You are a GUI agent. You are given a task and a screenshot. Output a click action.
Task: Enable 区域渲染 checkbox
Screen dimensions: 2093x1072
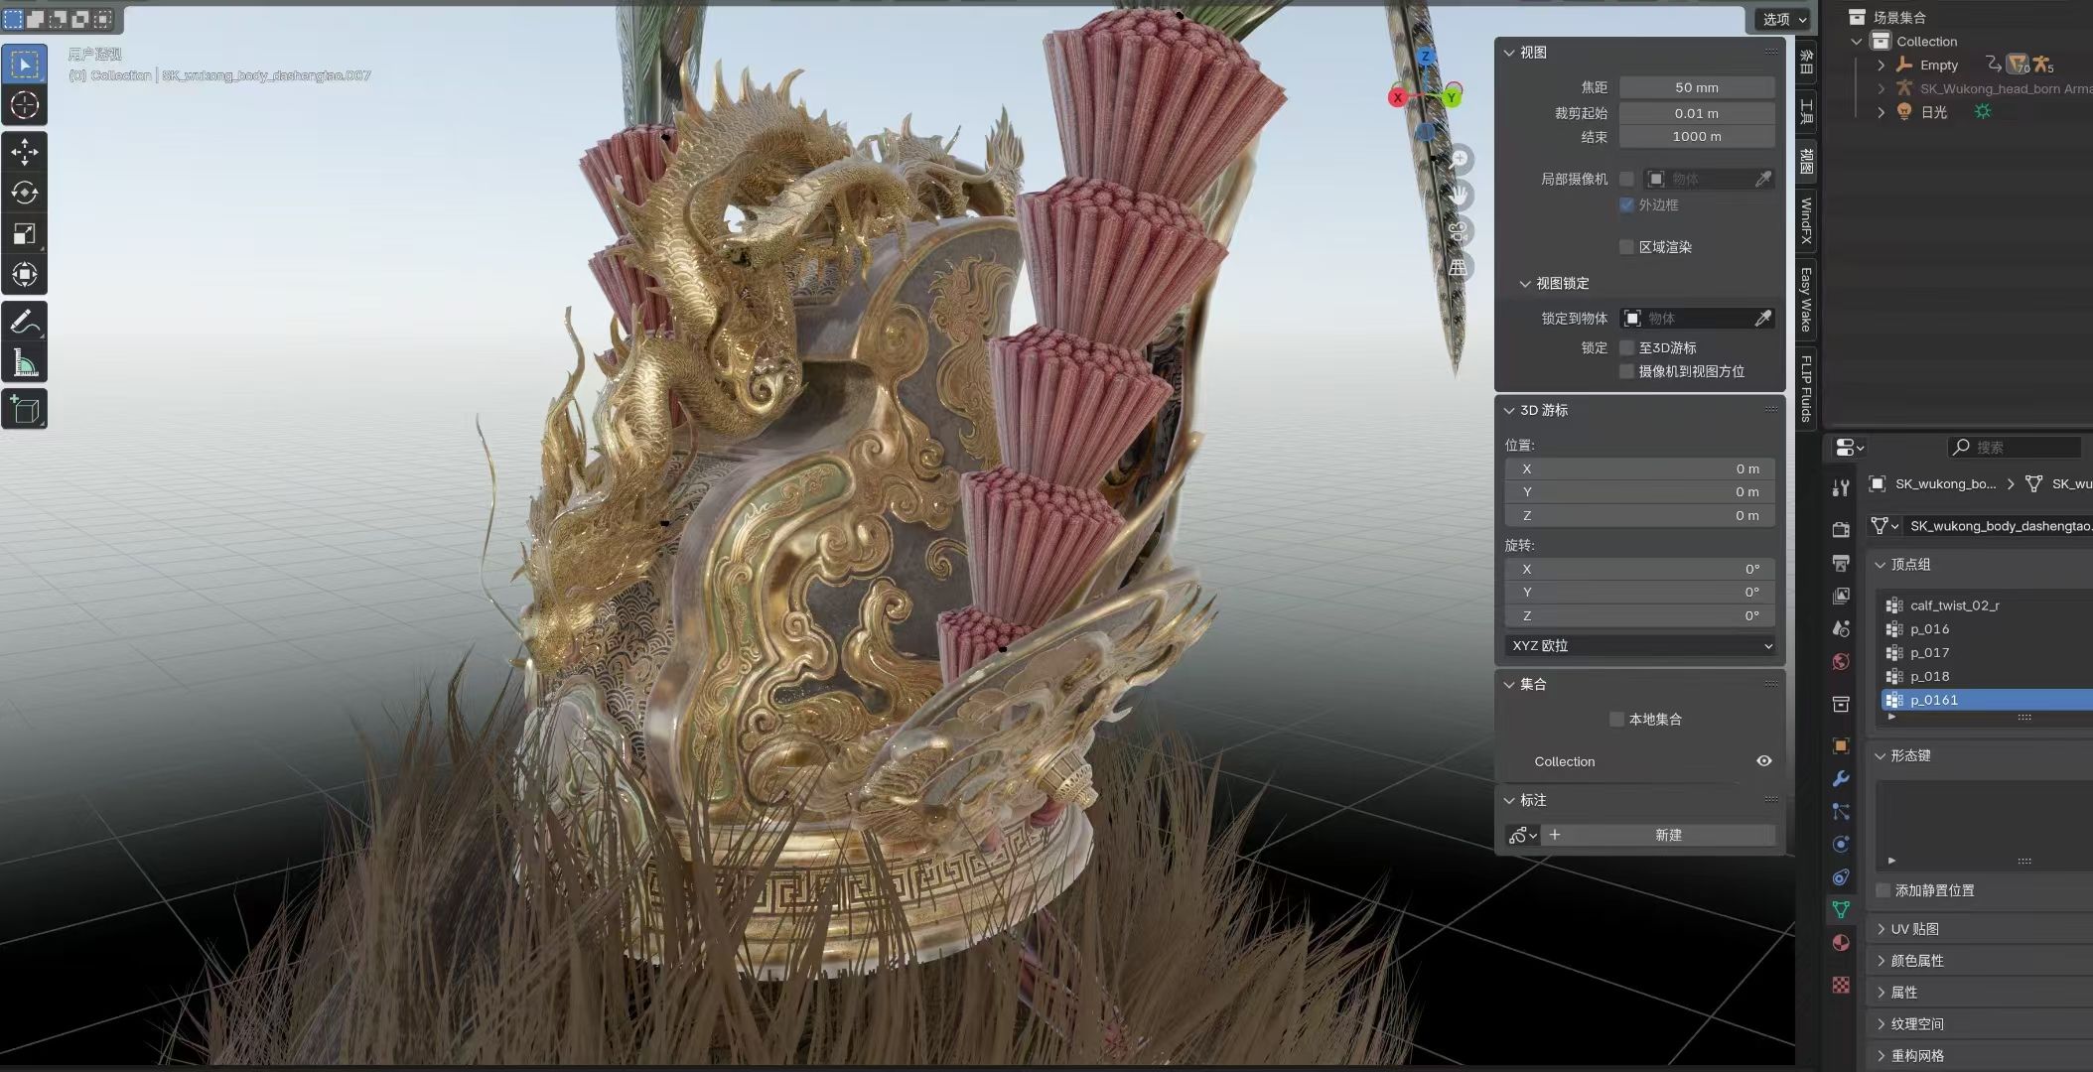1626,246
